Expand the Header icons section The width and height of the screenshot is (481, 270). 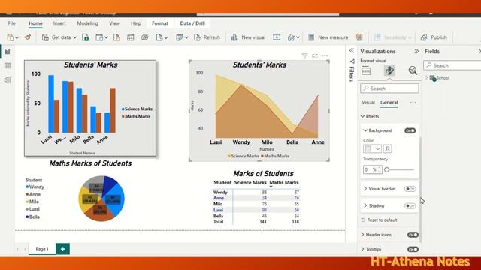pyautogui.click(x=362, y=235)
